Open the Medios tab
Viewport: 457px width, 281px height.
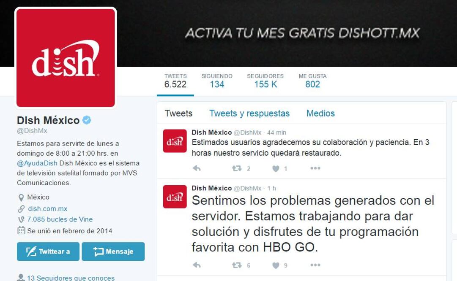point(320,113)
